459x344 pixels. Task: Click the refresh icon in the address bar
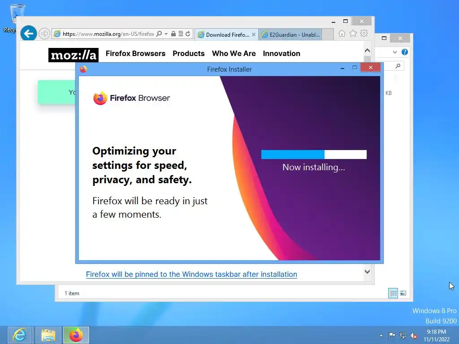[x=188, y=34]
